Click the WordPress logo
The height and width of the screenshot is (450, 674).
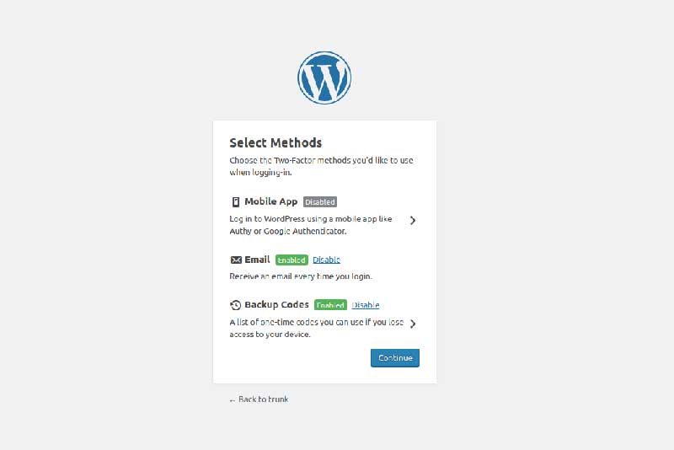[x=324, y=78]
